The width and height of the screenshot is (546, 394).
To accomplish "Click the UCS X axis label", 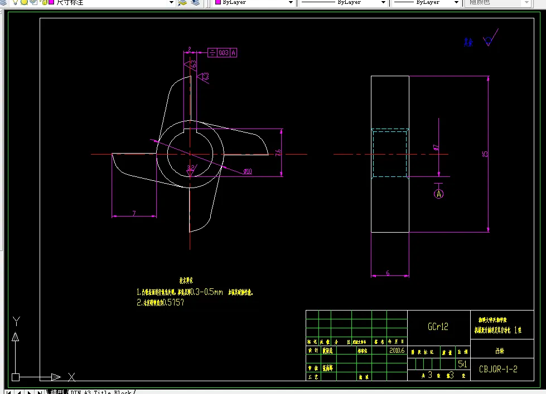I will pyautogui.click(x=71, y=377).
